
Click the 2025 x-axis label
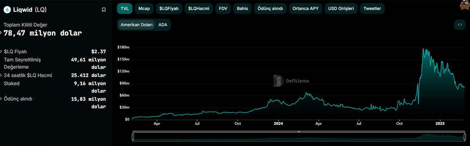[x=441, y=124]
